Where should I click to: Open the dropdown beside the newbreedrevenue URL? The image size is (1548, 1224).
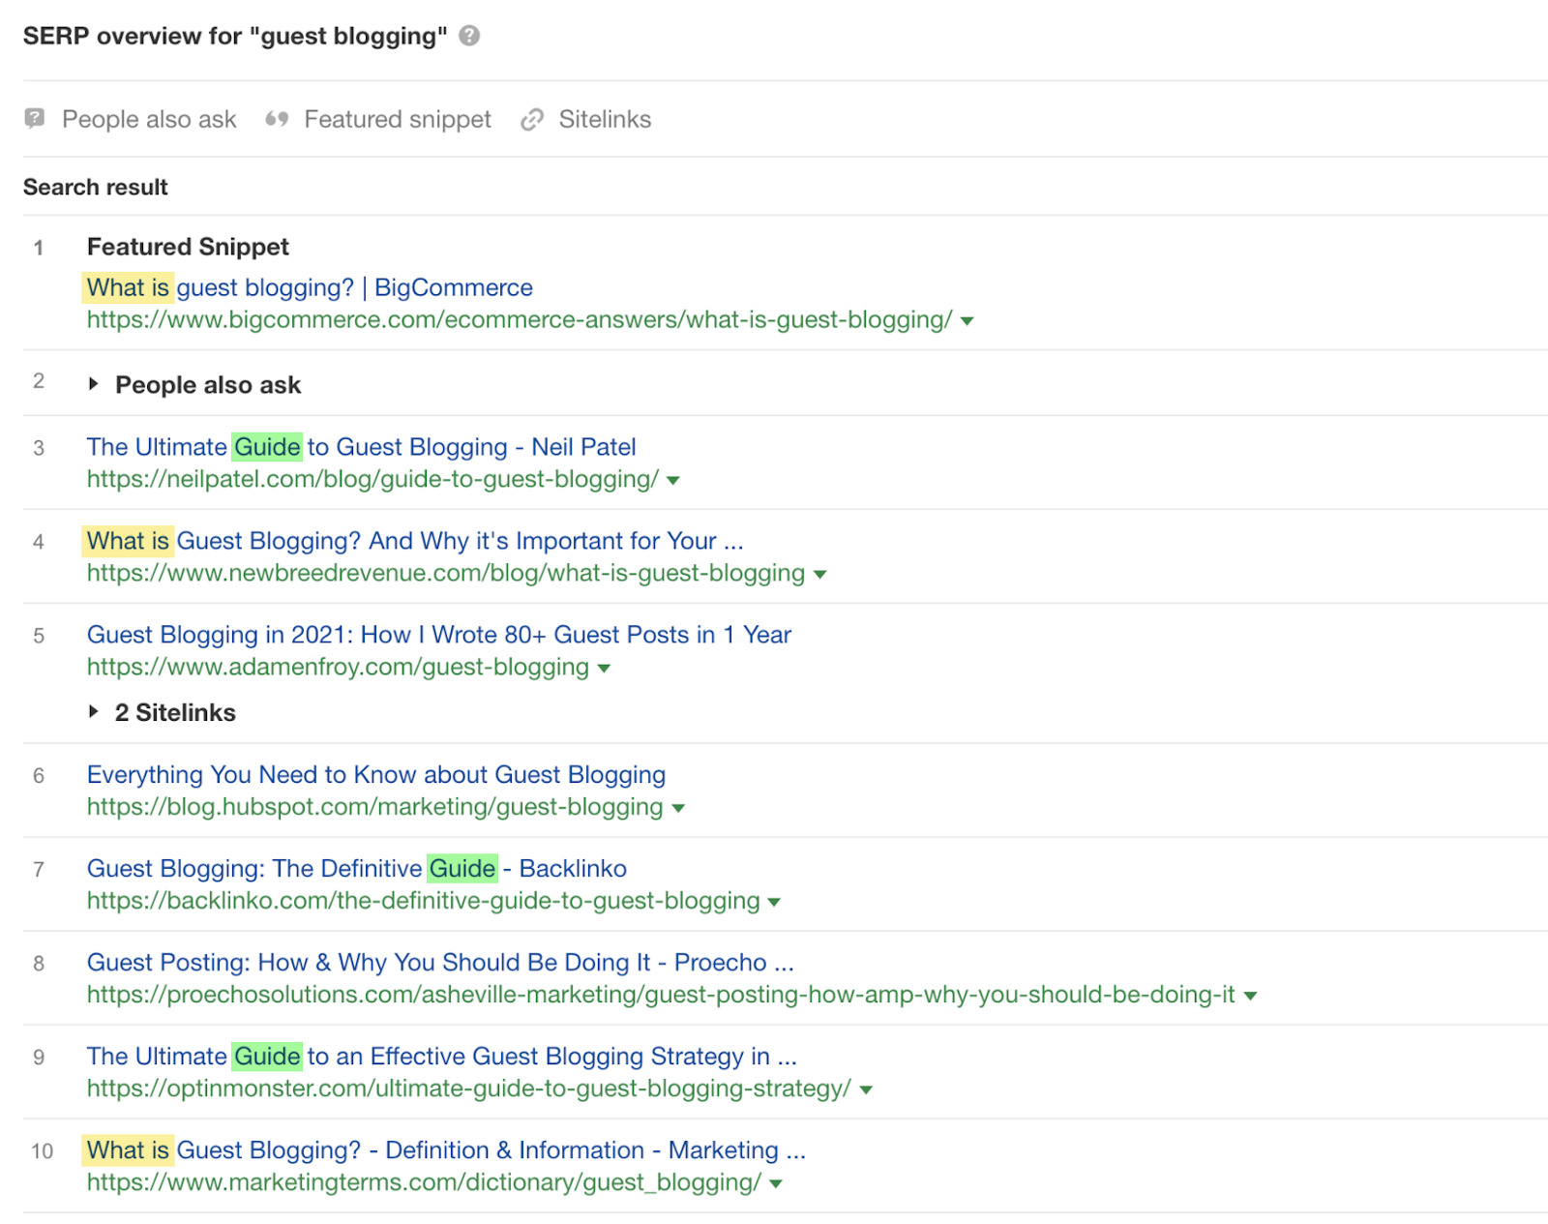819,574
